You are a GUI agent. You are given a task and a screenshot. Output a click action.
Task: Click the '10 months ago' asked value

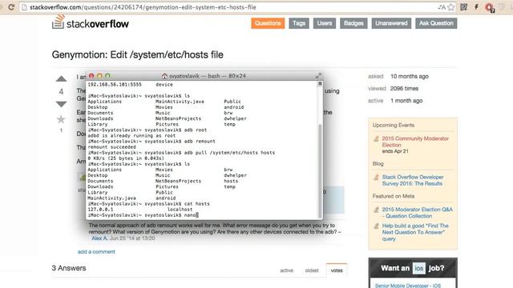pos(410,77)
